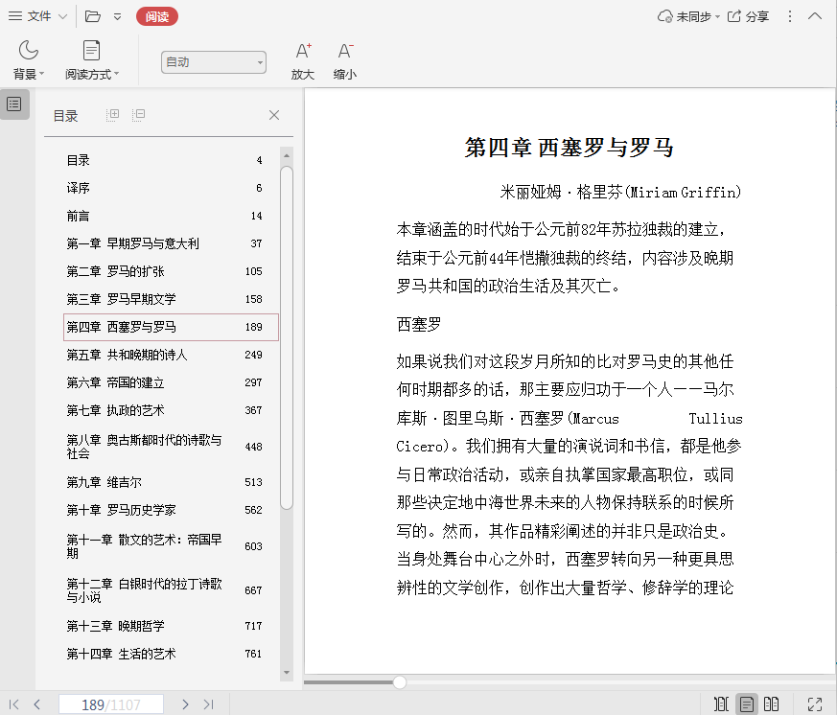The height and width of the screenshot is (715, 837).
Task: Click the reading progress slider handle
Action: click(399, 682)
